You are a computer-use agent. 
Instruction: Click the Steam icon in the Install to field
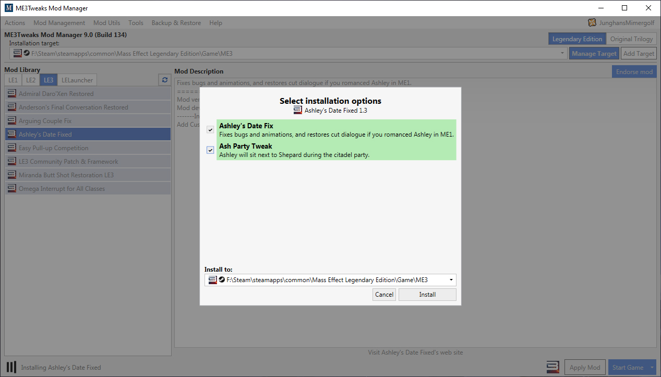(x=221, y=280)
